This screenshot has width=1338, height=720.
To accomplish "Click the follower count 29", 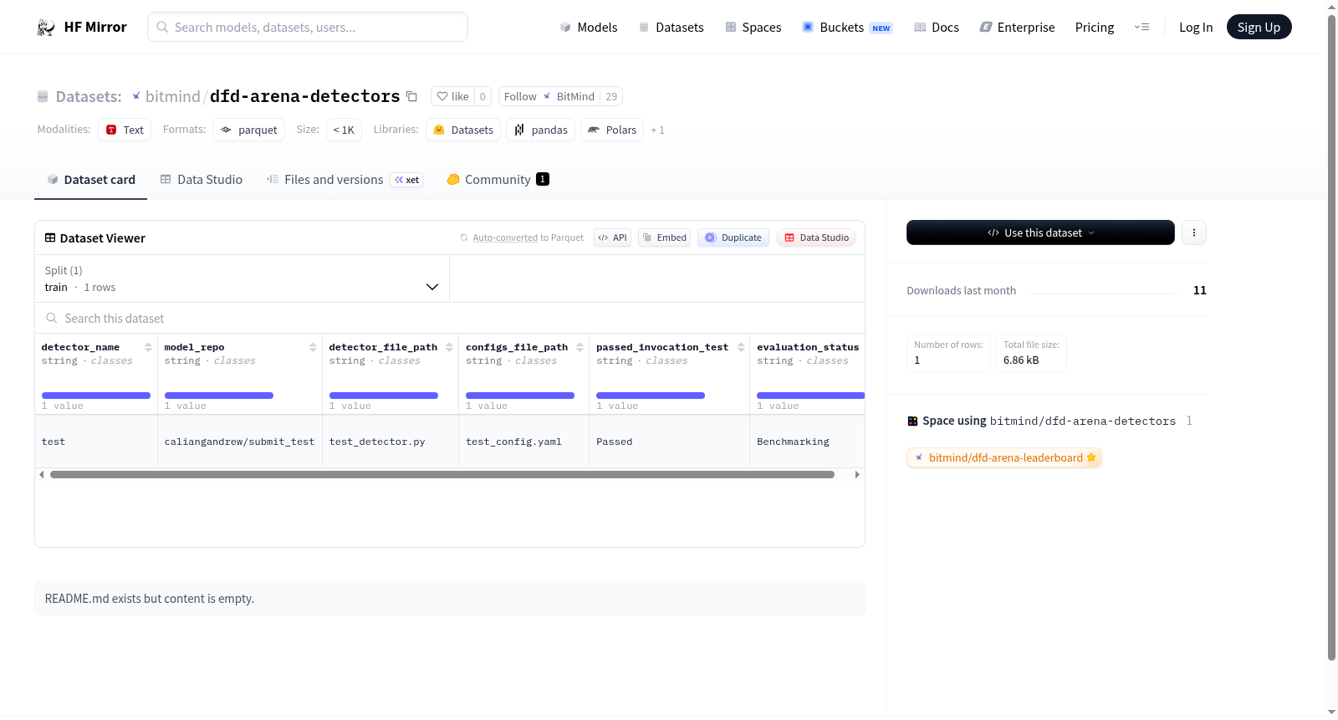I will coord(611,96).
